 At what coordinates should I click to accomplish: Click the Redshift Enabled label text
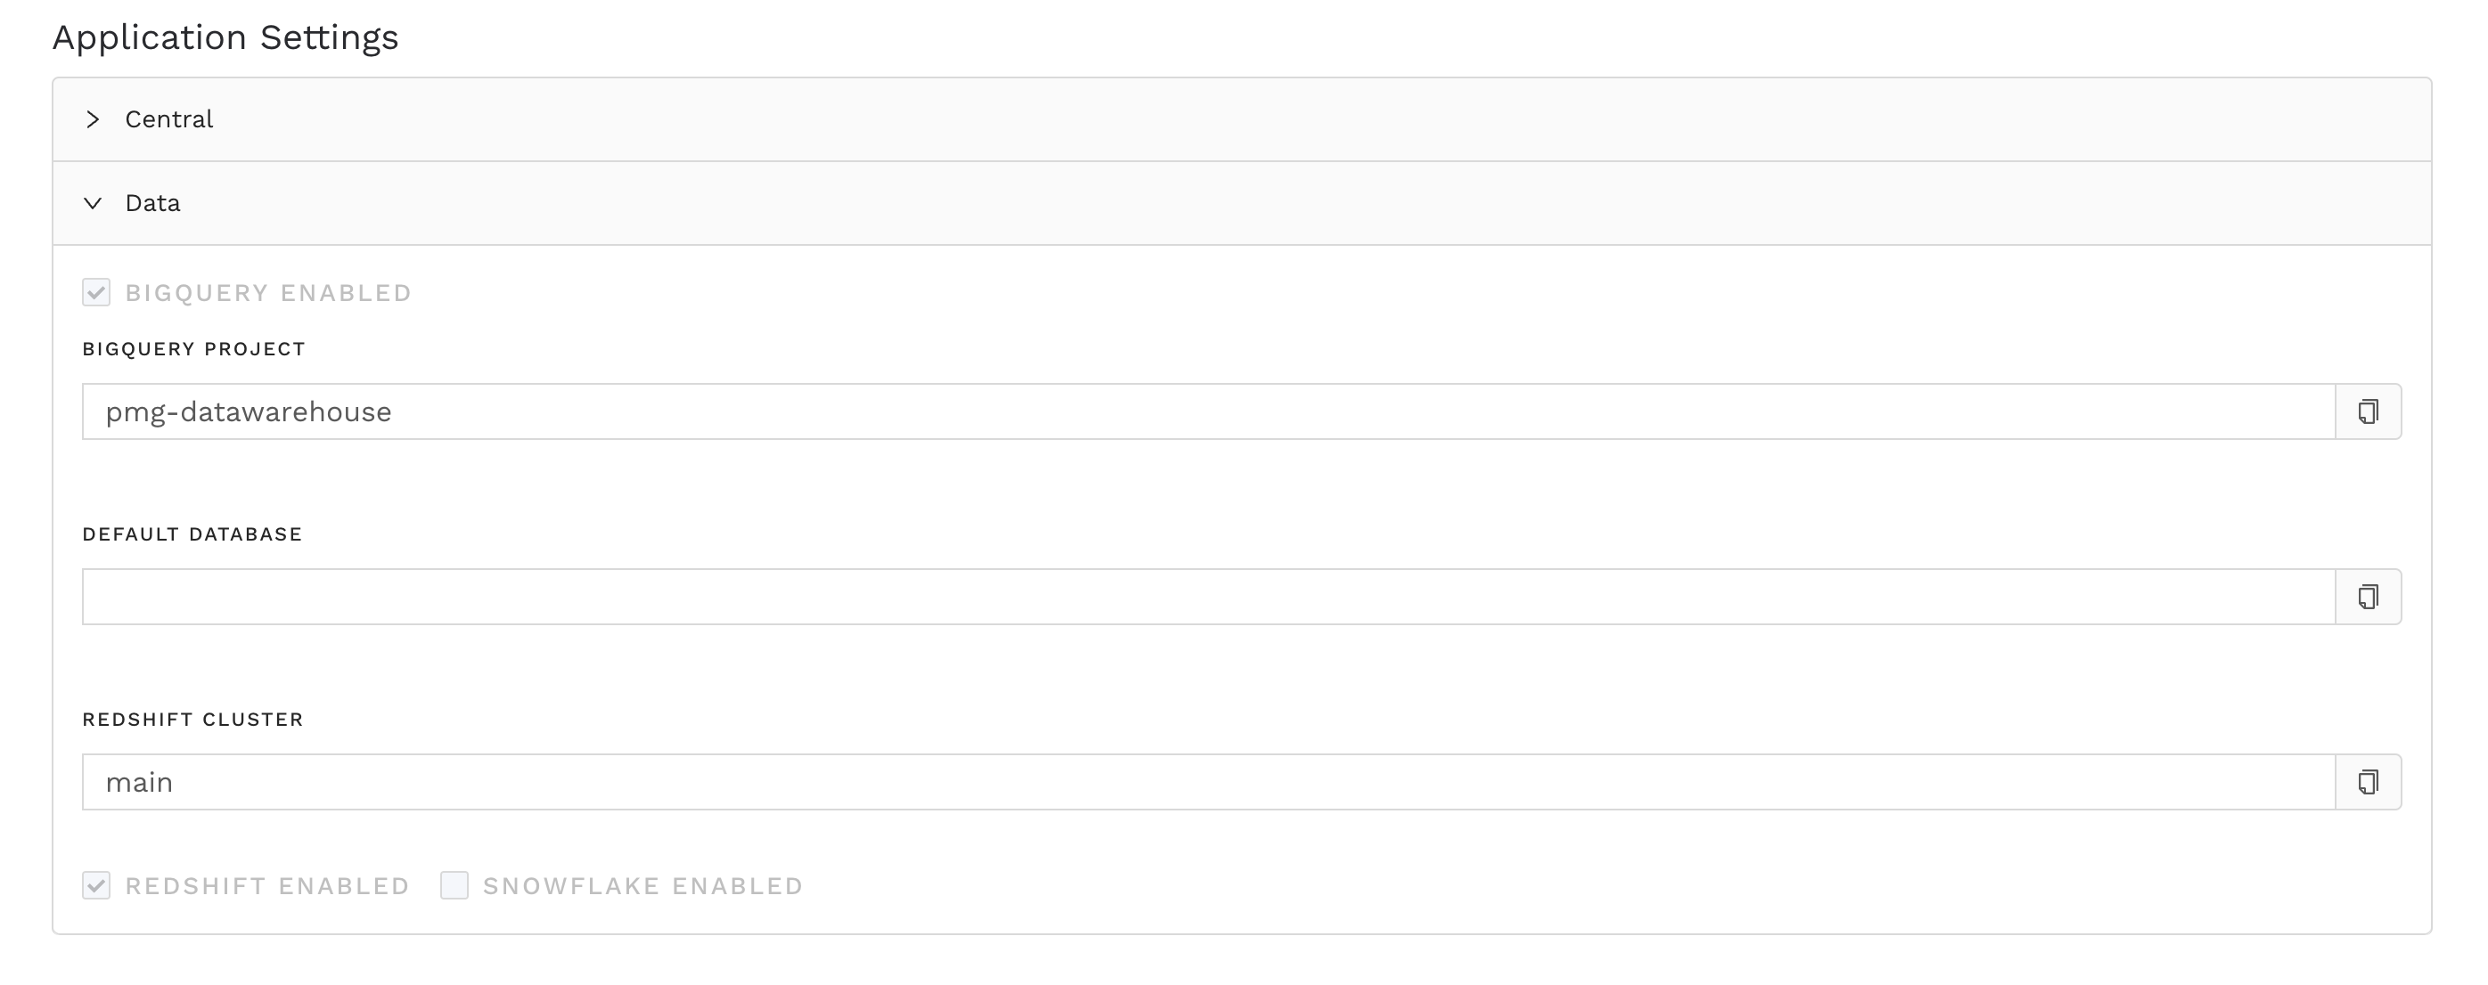(267, 885)
